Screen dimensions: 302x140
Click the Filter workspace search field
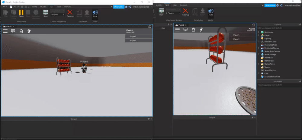(x=279, y=28)
